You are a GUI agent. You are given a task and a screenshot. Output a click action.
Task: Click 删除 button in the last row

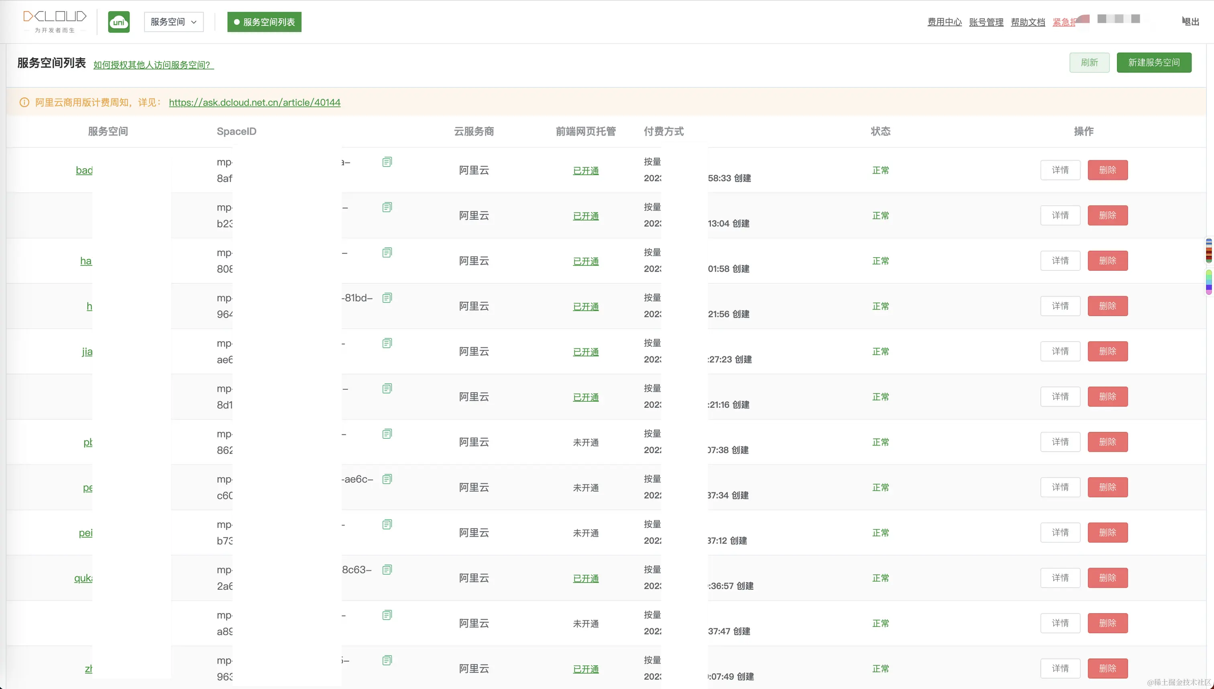[1107, 669]
